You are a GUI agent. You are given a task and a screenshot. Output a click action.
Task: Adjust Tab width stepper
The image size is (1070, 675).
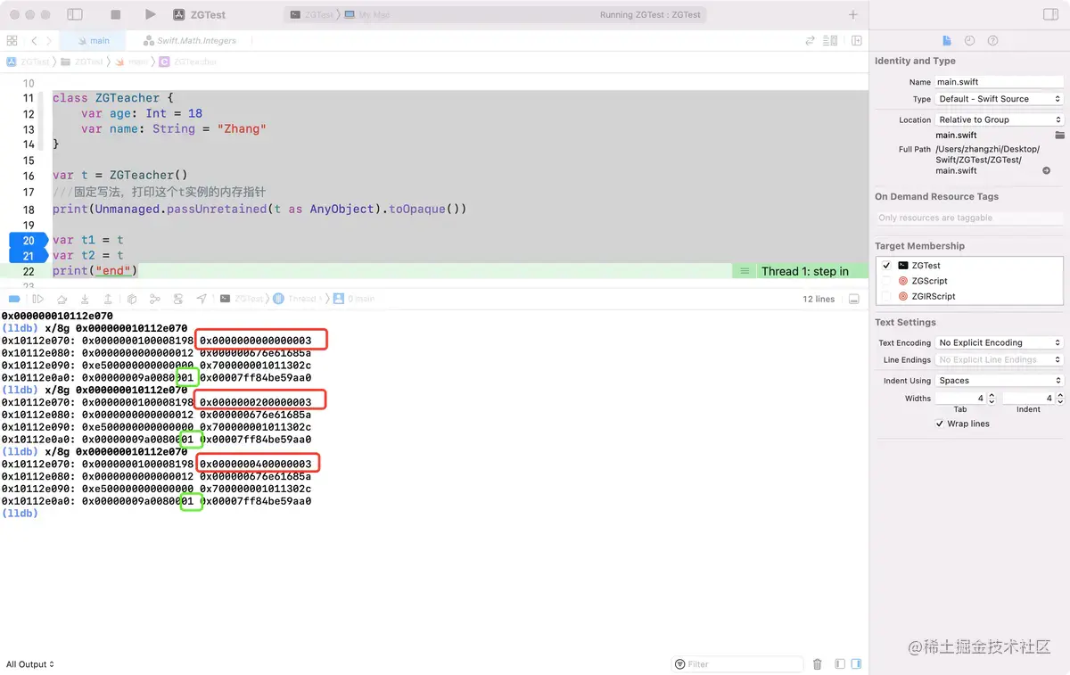point(992,398)
